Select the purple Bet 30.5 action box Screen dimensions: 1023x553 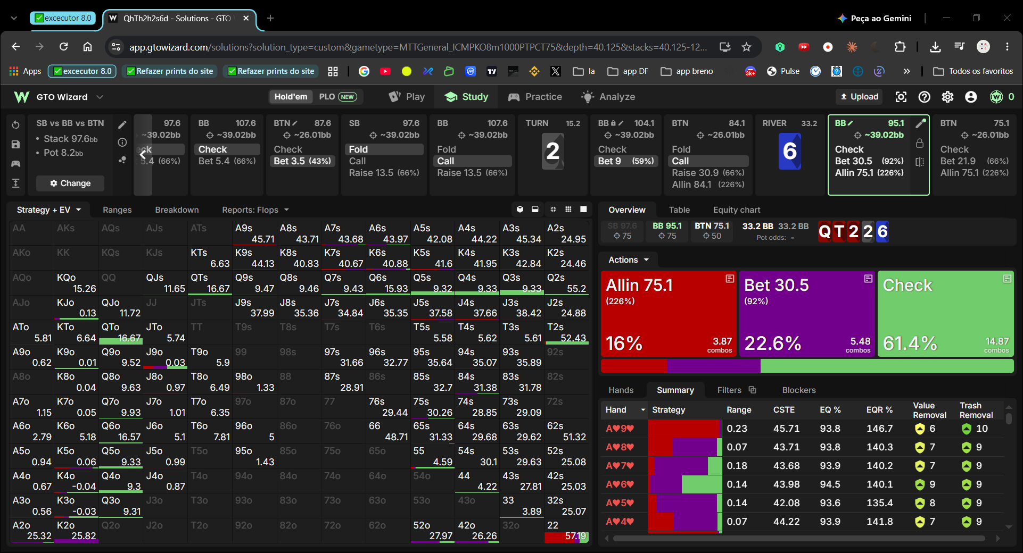[807, 314]
